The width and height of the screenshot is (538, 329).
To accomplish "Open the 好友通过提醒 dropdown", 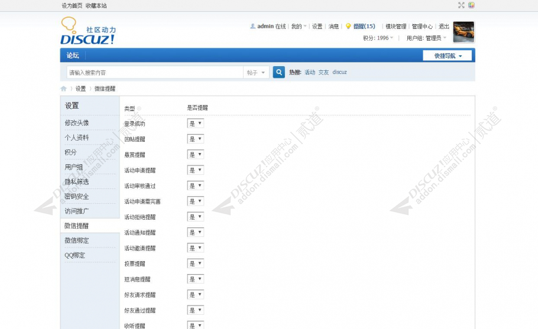I will [196, 310].
